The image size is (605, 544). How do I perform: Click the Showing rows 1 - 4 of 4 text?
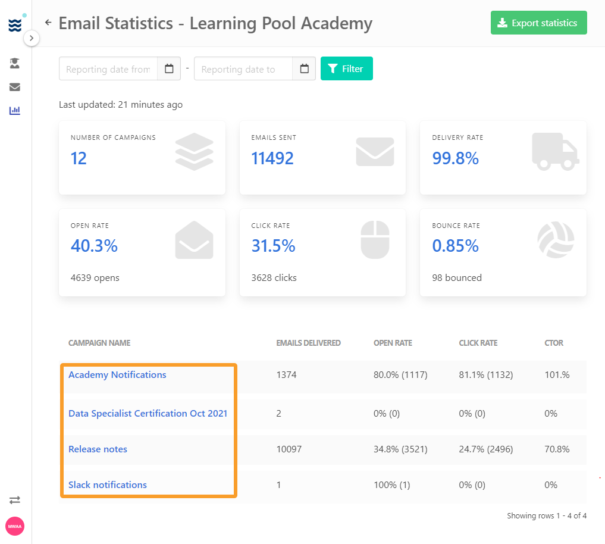(x=547, y=516)
